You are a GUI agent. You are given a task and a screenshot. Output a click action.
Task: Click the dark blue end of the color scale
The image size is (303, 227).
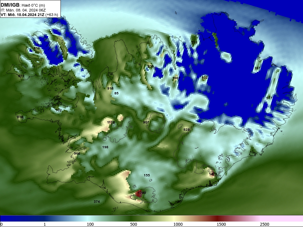pos(12,218)
